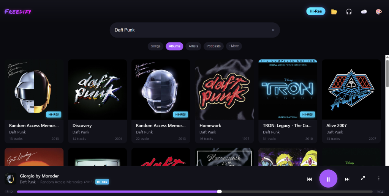
Task: Switch to the Artists filter tab
Action: point(193,46)
